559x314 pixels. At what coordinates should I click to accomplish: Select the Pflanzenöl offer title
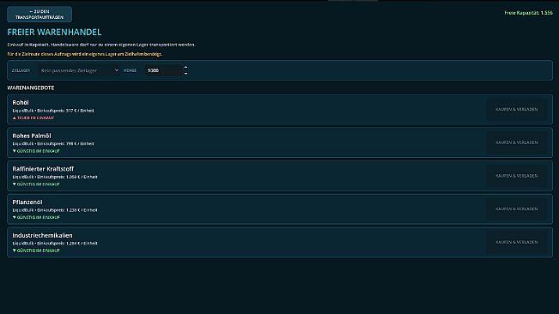click(x=27, y=202)
